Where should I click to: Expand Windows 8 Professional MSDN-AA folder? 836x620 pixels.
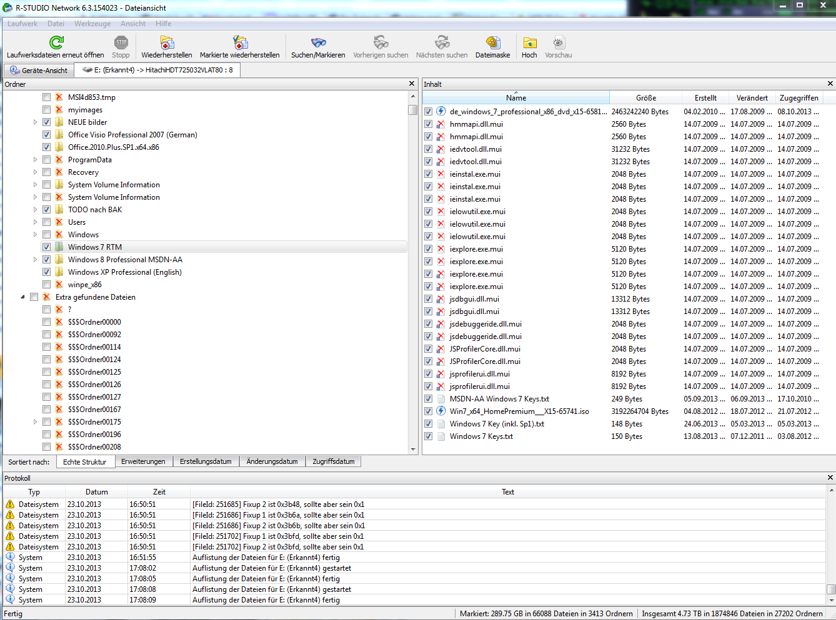pyautogui.click(x=36, y=260)
